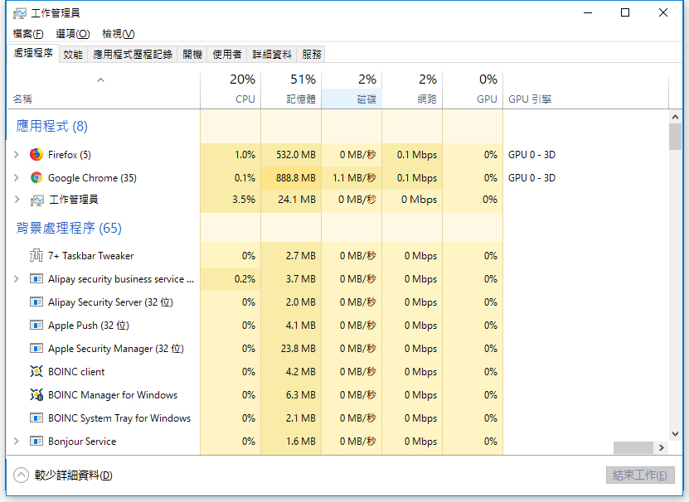The height and width of the screenshot is (502, 689).
Task: Expand the 工作管理員 process row
Action: click(17, 200)
